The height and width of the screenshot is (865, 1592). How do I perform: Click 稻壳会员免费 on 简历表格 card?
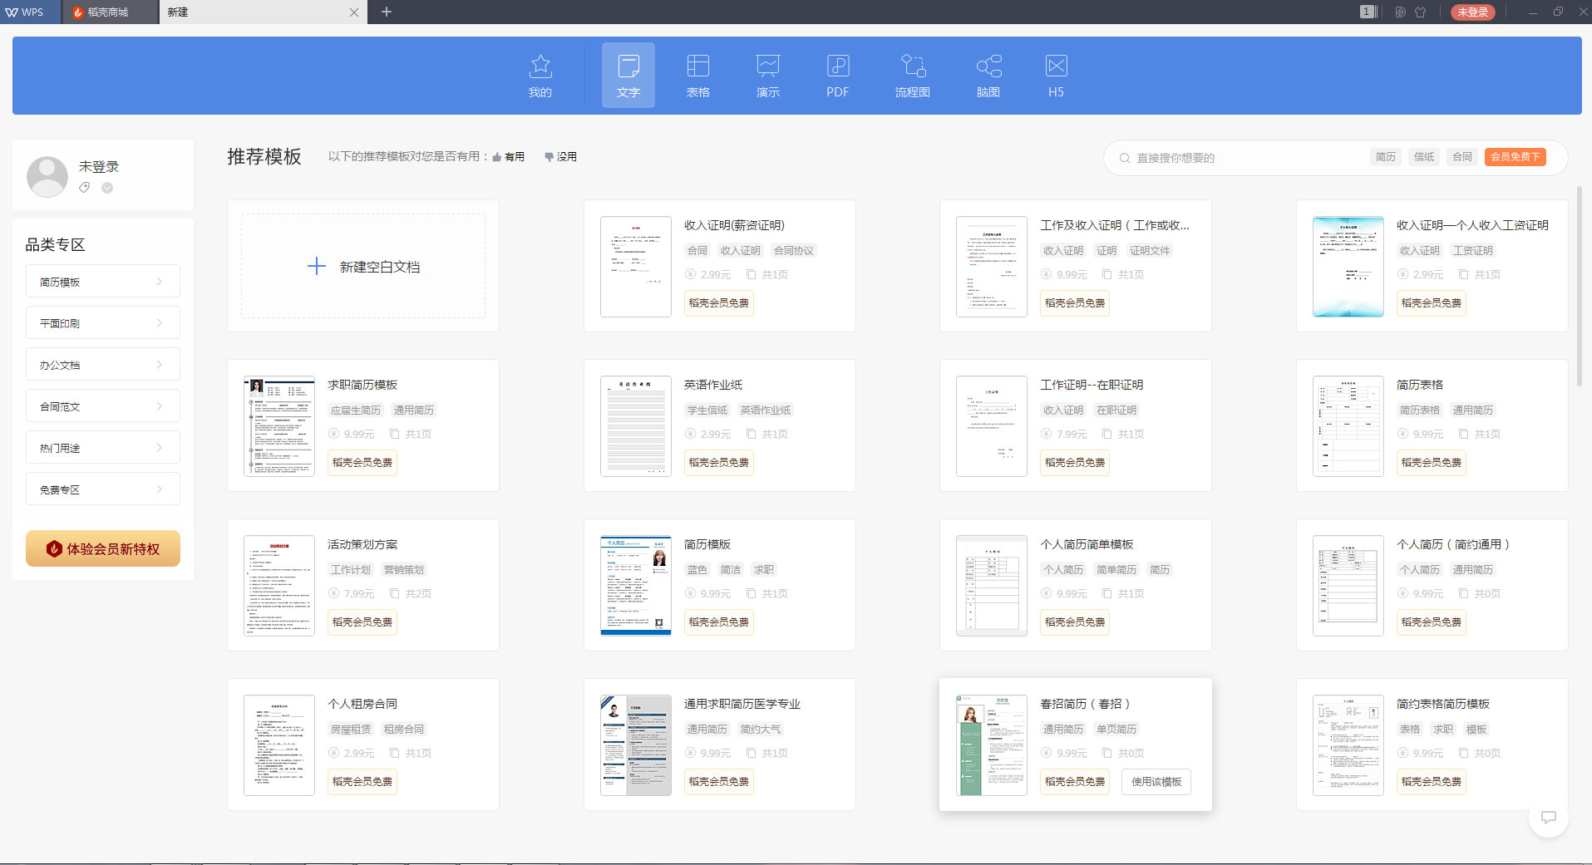pyautogui.click(x=1432, y=462)
